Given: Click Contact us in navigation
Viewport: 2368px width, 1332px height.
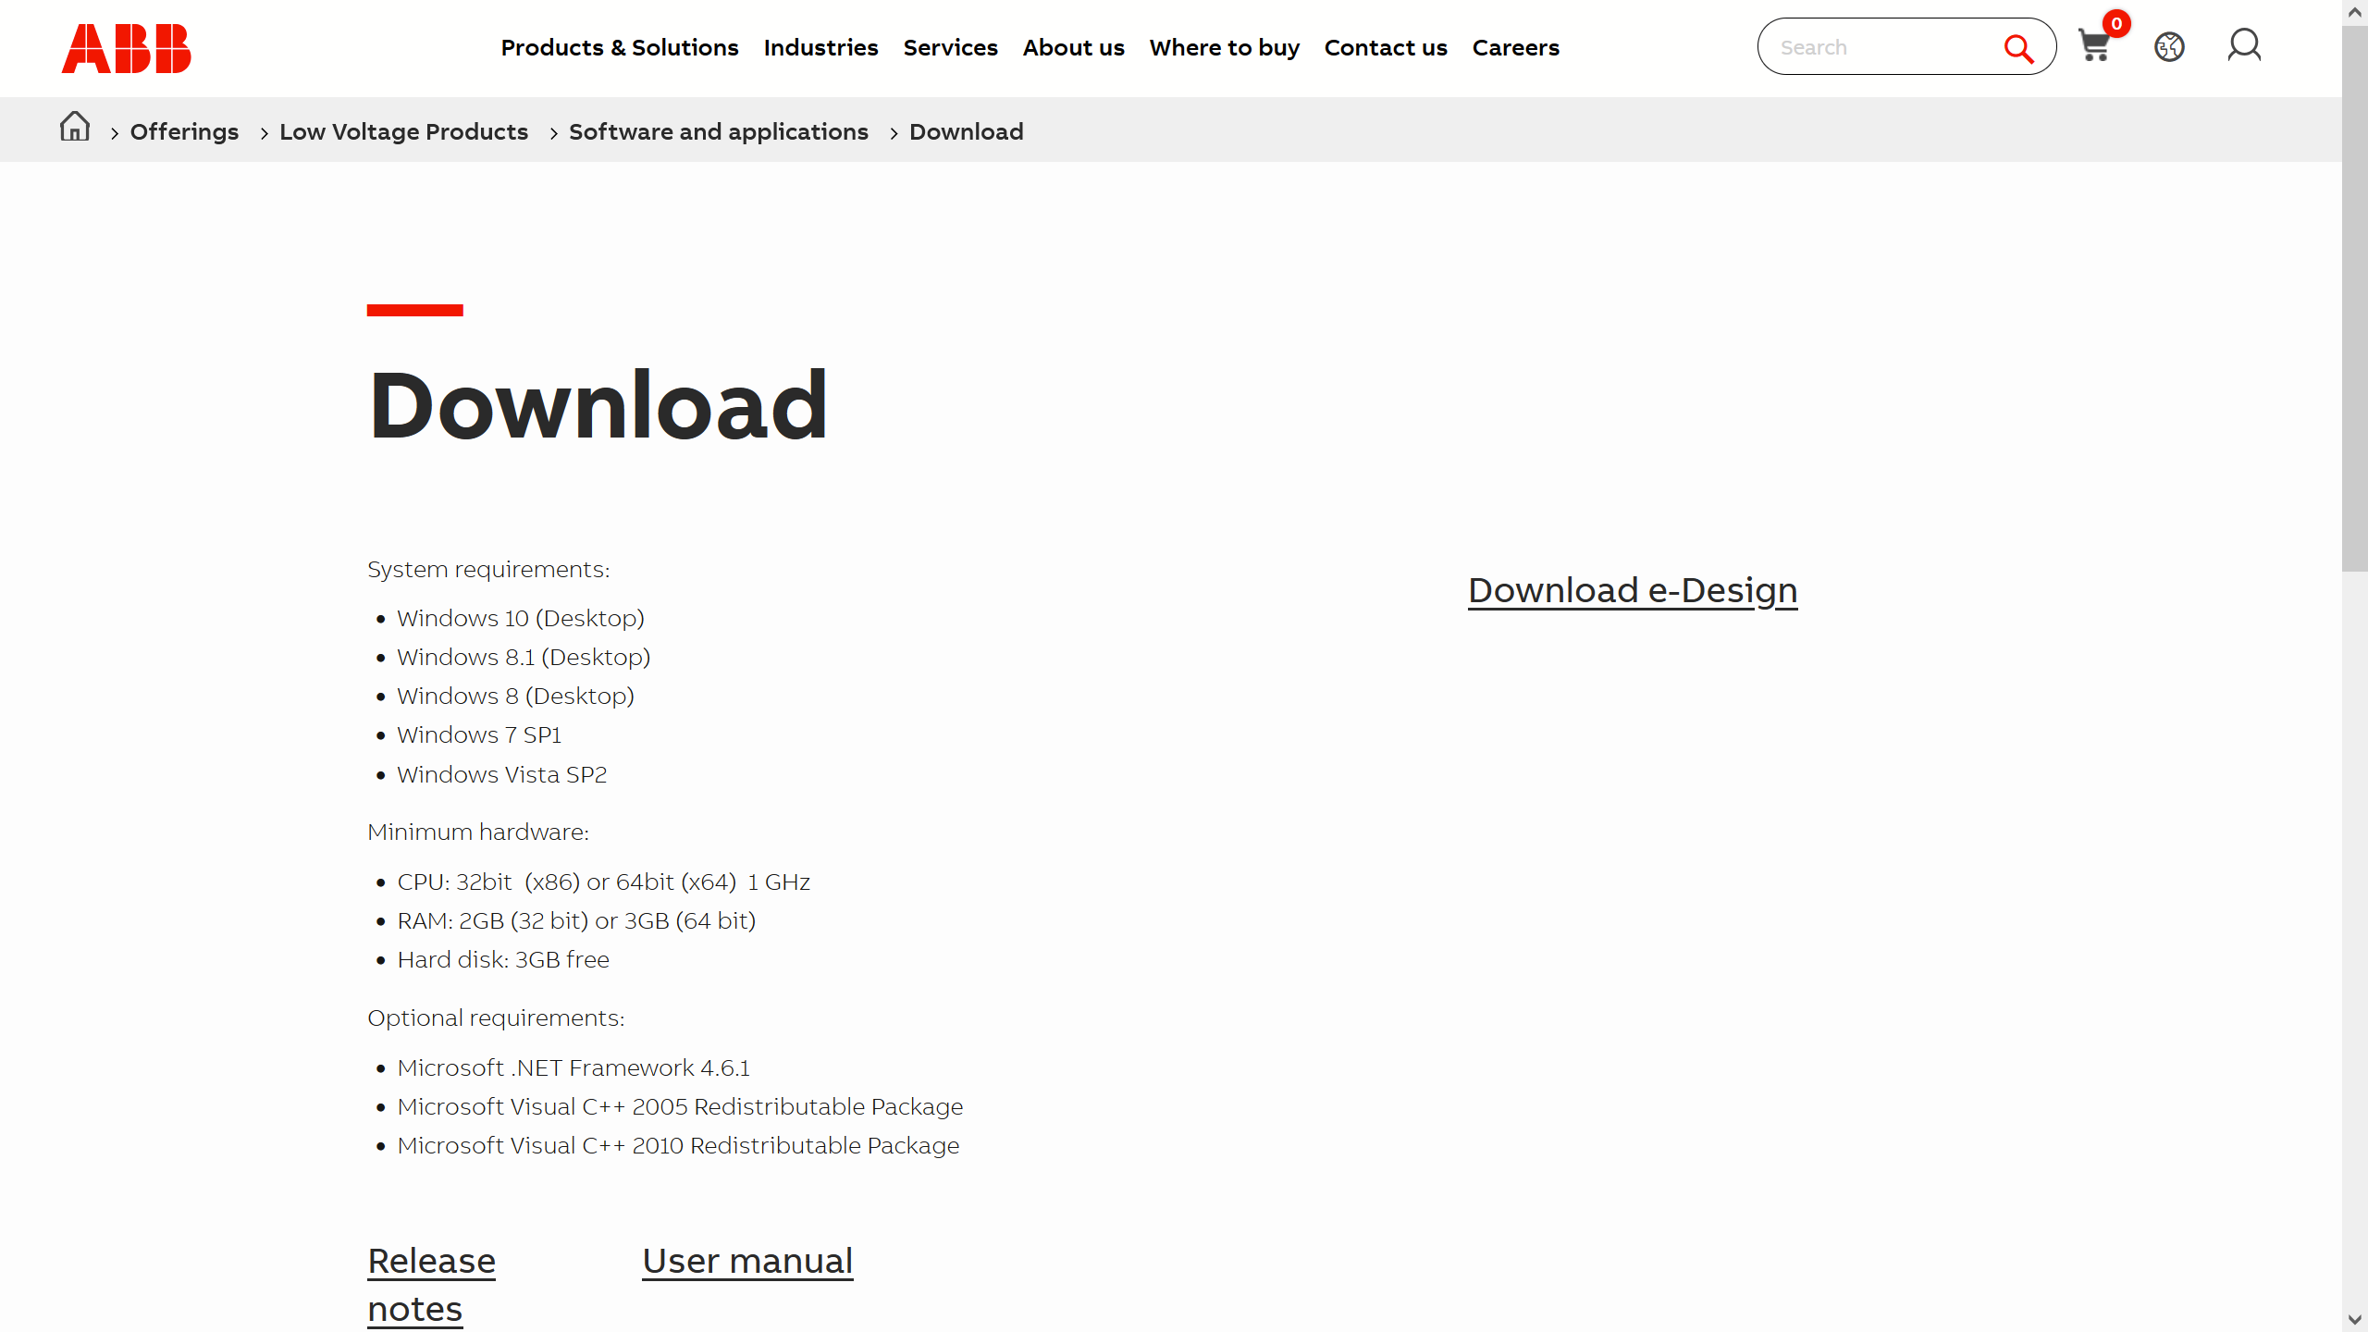Looking at the screenshot, I should (x=1385, y=48).
